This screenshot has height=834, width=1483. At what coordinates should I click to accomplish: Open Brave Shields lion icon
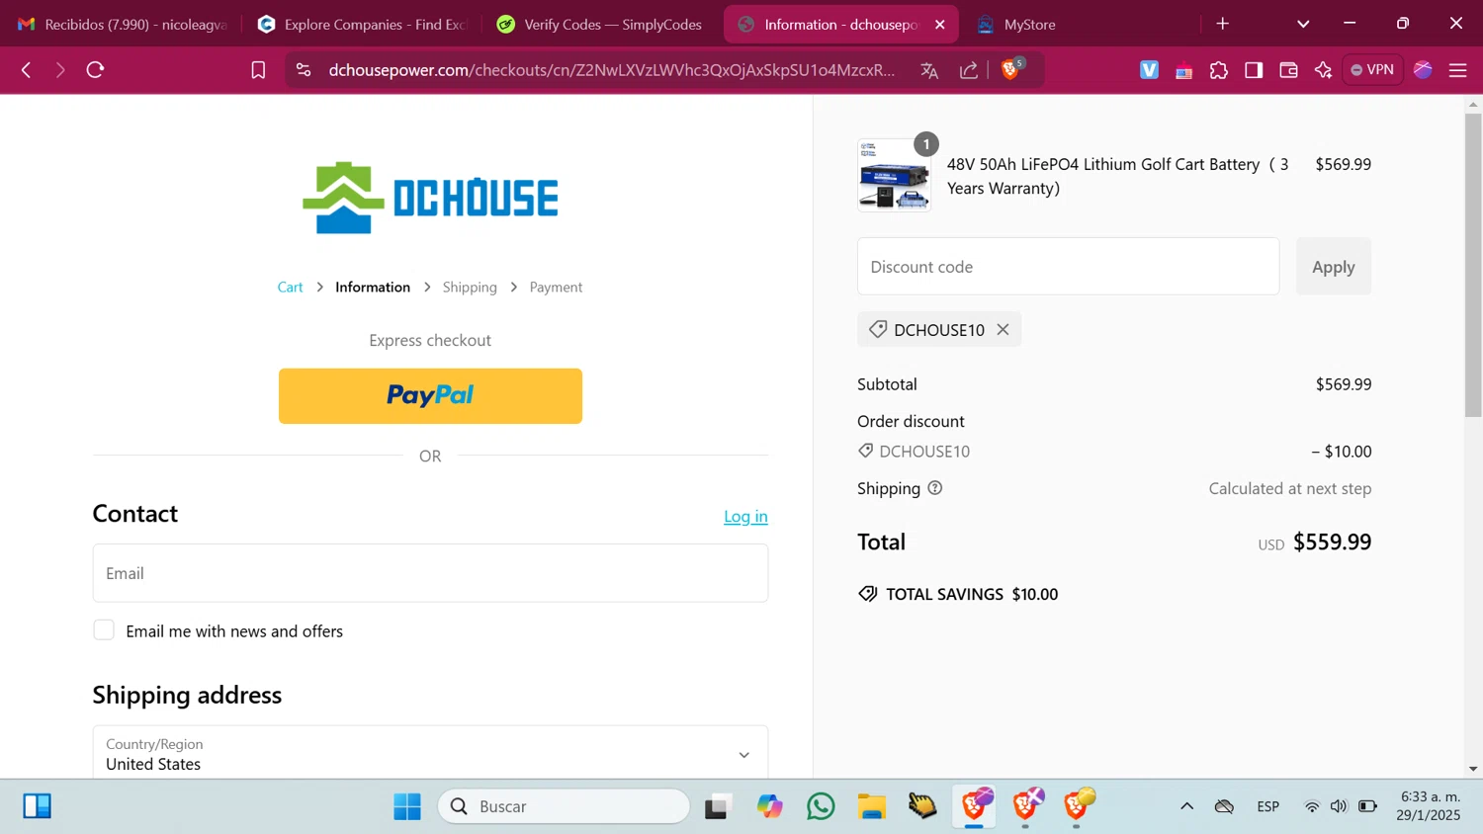pos(1011,69)
